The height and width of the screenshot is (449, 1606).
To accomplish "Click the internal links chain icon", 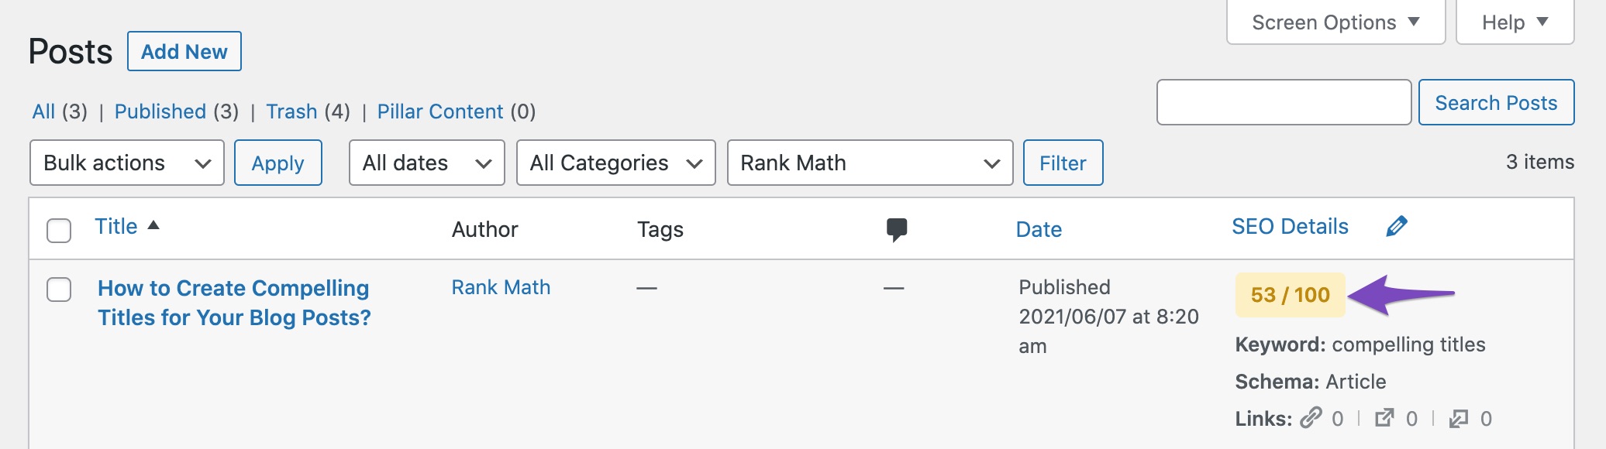I will coord(1311,418).
